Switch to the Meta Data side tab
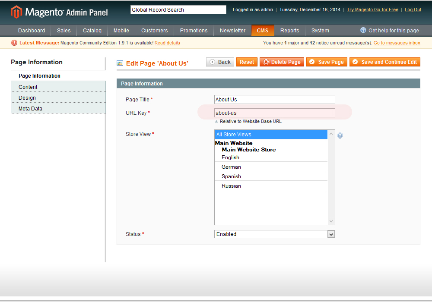Image resolution: width=432 pixels, height=302 pixels. click(58, 108)
